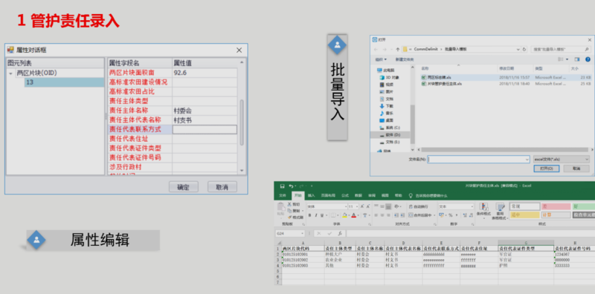Click the Tell Me lightbulb in Excel
Screen dimensions: 595x294
[411, 195]
